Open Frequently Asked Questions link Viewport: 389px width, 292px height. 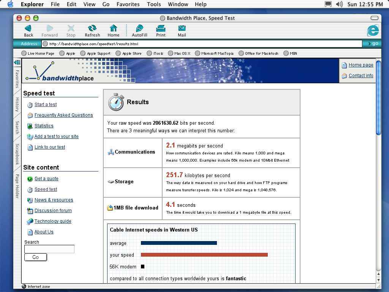[64, 115]
